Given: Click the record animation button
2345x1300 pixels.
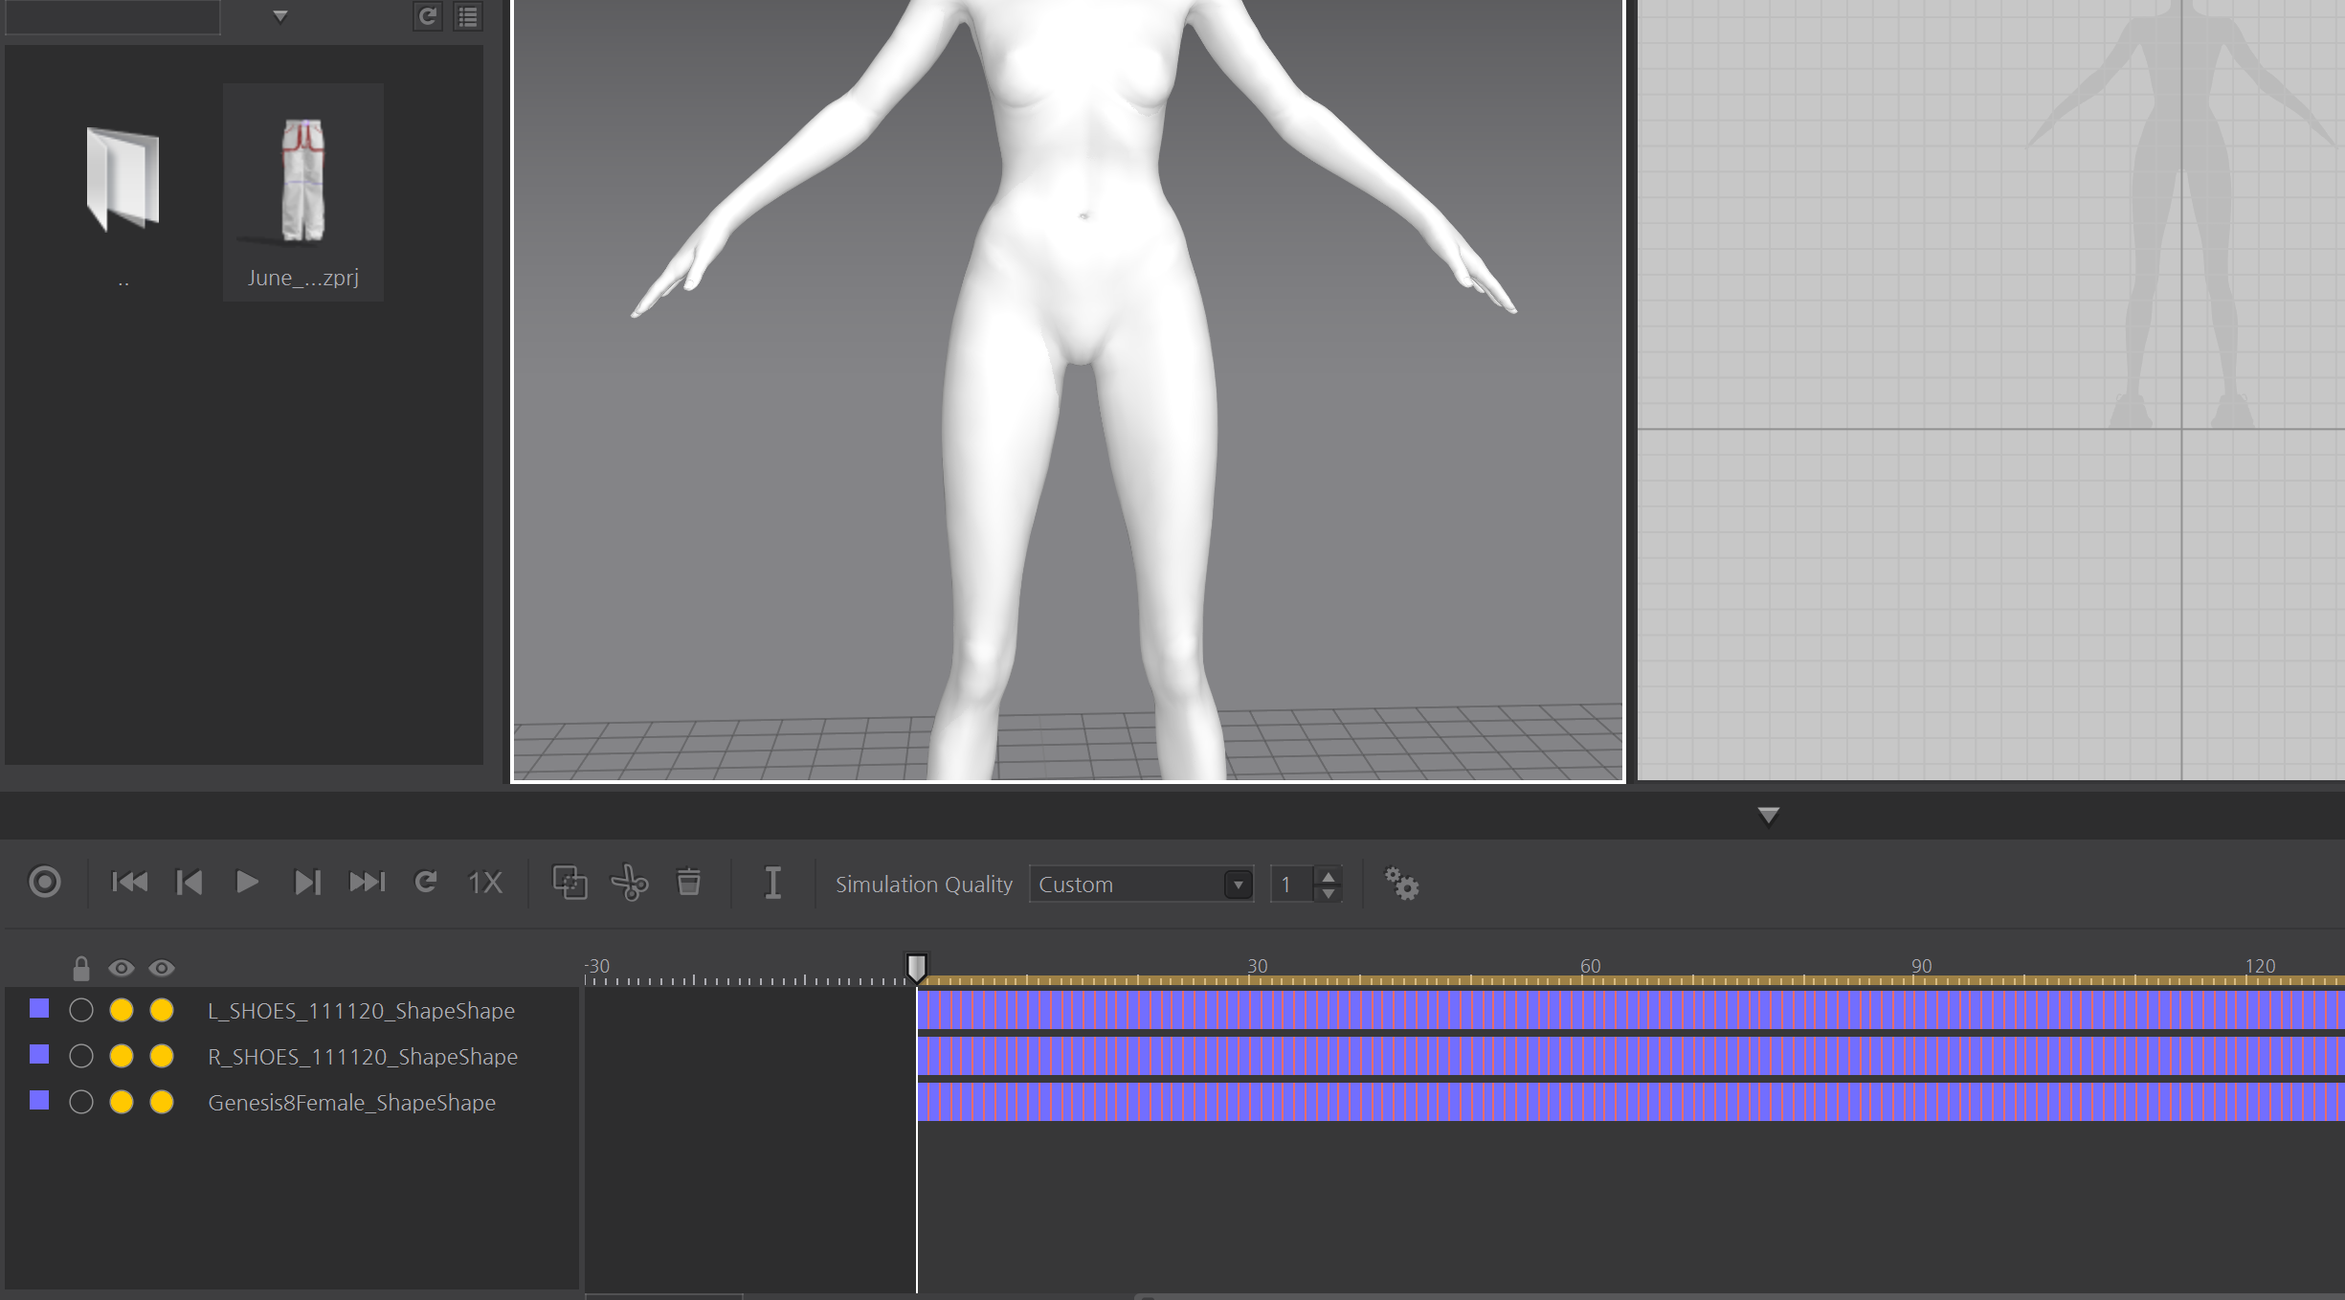Looking at the screenshot, I should coord(45,882).
